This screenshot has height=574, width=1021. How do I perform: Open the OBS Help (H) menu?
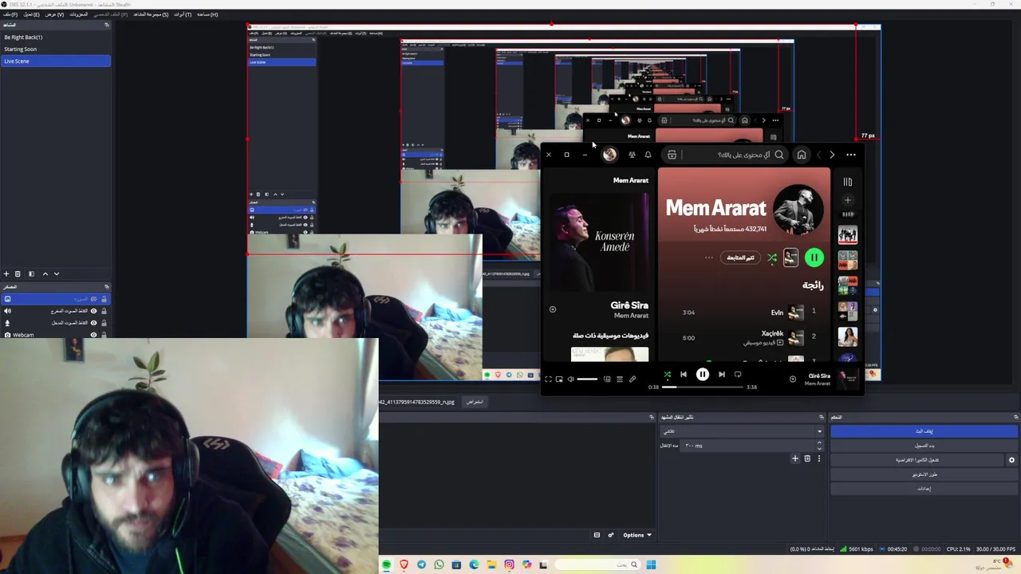coord(207,14)
